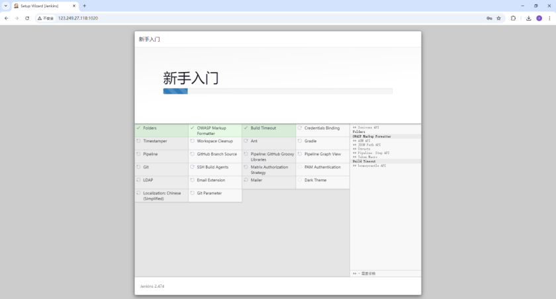Open the purple profile avatar
This screenshot has width=556, height=299.
pyautogui.click(x=539, y=18)
